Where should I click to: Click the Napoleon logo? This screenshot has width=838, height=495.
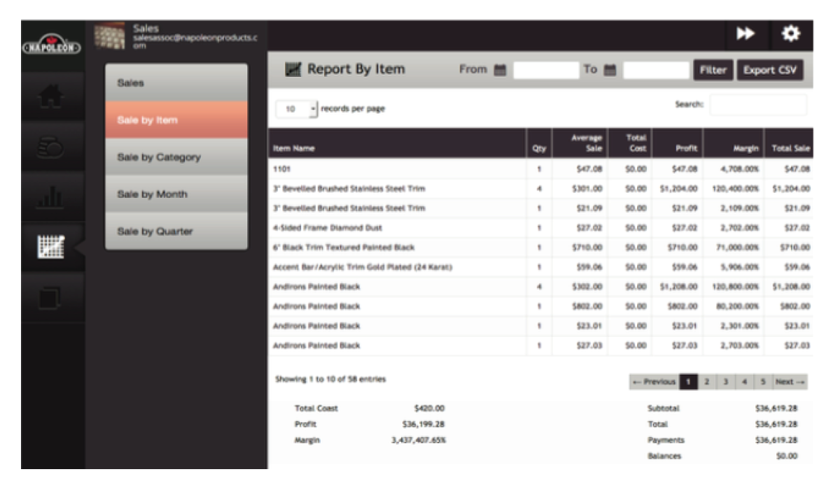tap(53, 47)
